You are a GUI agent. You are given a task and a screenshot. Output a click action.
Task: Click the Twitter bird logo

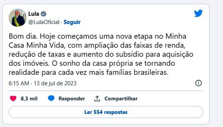click(198, 13)
